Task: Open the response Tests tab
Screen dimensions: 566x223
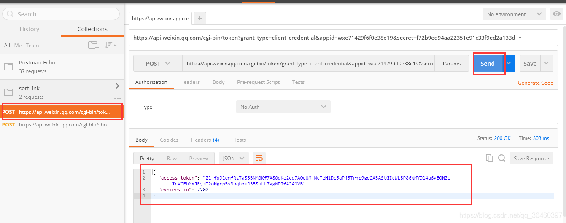Action: 240,140
